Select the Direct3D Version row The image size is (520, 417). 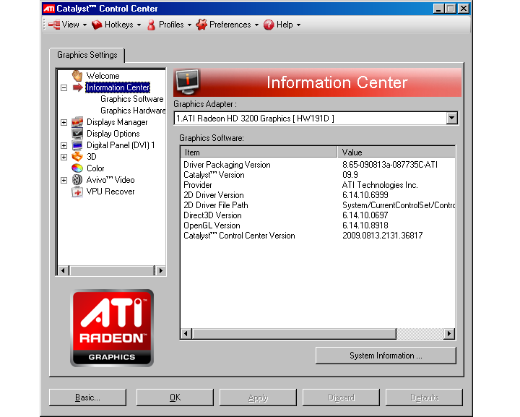click(x=318, y=215)
